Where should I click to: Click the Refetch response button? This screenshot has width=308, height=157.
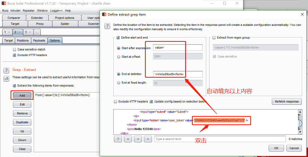(287, 101)
